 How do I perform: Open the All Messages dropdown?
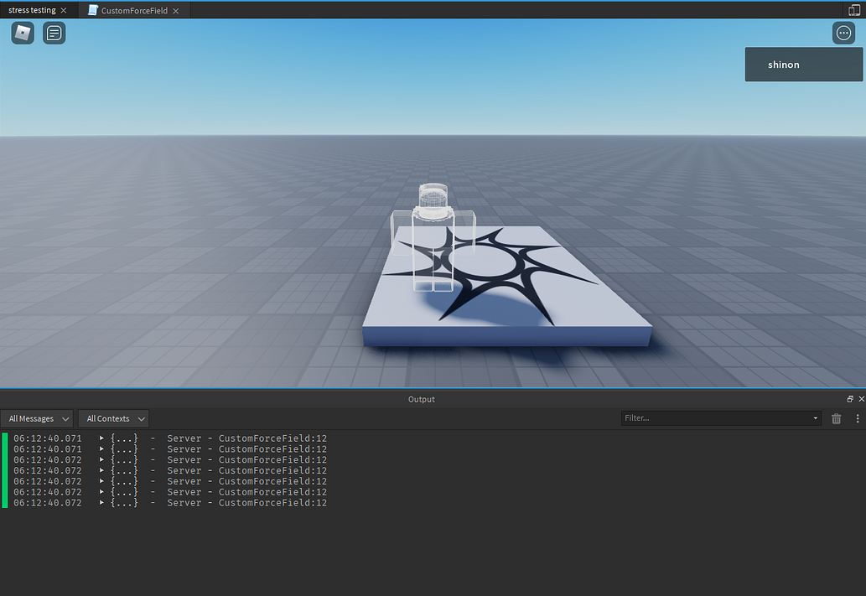(x=37, y=418)
